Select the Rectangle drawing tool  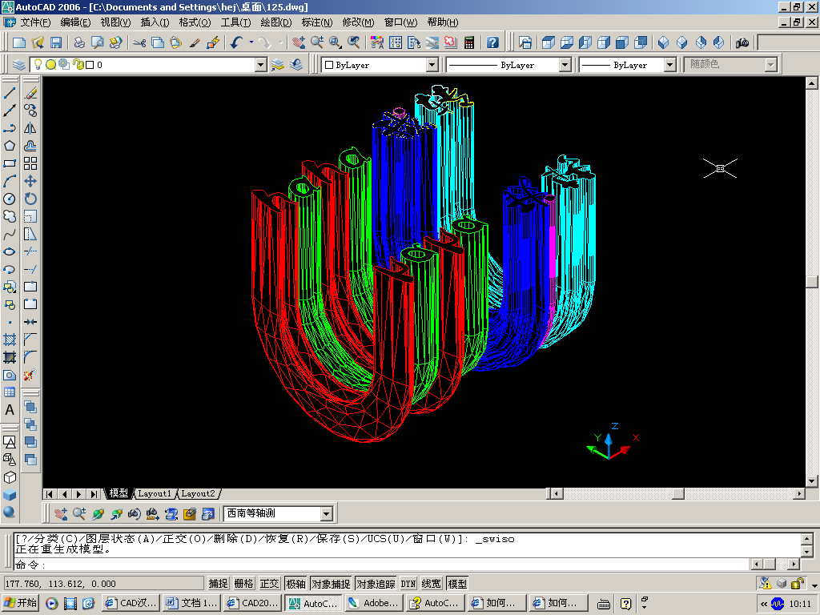[10, 163]
